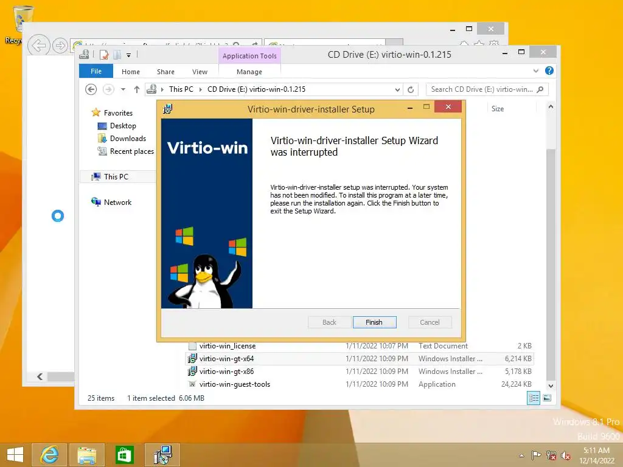Click New folder icon in quick access toolbar
This screenshot has width=623, height=467.
117,55
